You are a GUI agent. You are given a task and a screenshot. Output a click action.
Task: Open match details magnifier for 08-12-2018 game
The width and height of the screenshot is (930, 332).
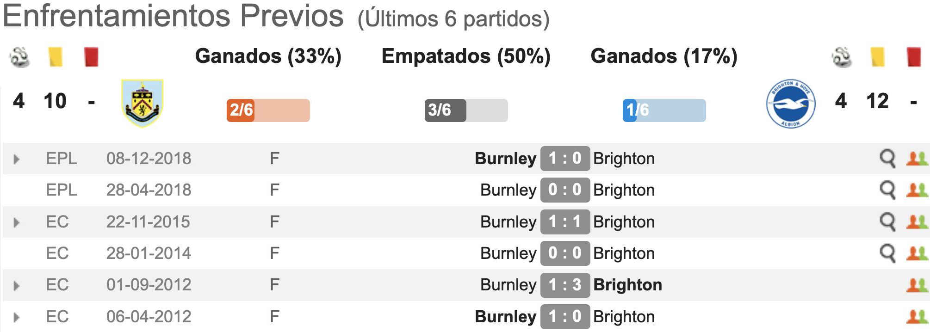(887, 159)
